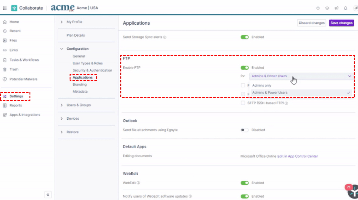Image resolution: width=358 pixels, height=200 pixels.
Task: Select 'Admins only' from the dropdown
Action: 262,86
